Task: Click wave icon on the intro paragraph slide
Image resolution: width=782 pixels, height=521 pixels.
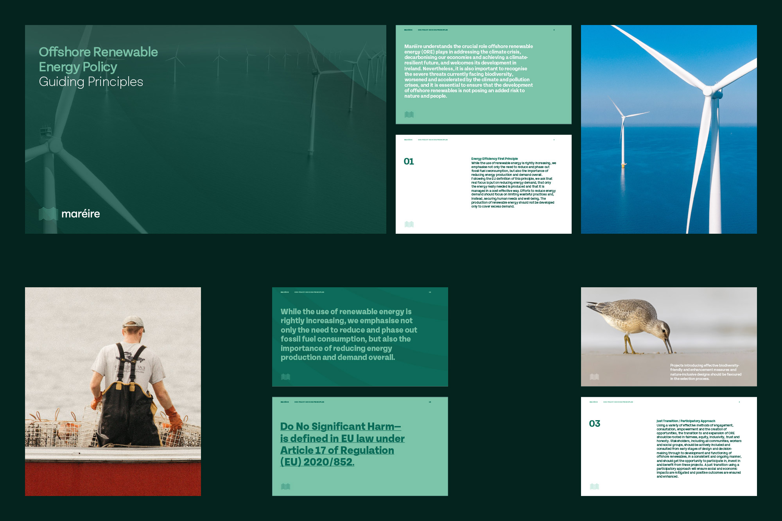Action: click(409, 115)
